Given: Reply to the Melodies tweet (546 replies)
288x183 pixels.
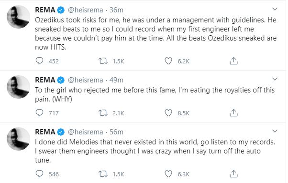Looking at the screenshot, I should point(39,174).
